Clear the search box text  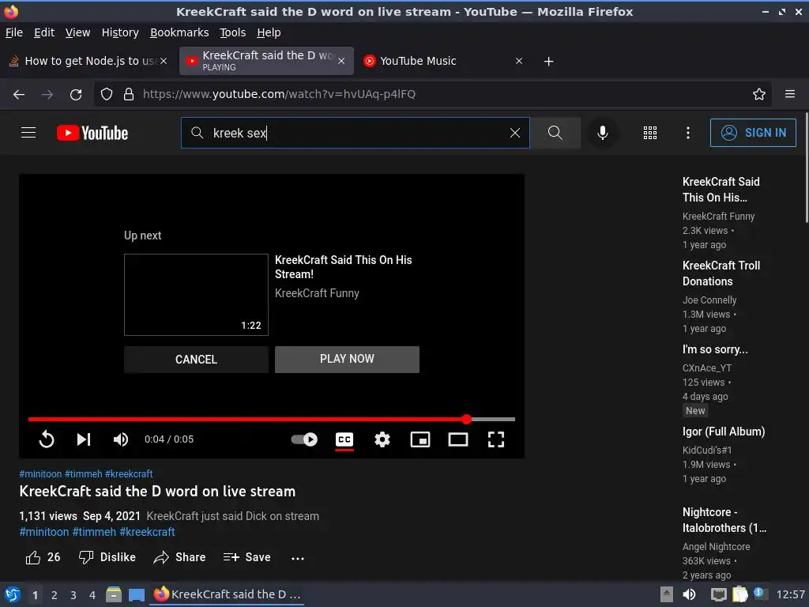514,133
